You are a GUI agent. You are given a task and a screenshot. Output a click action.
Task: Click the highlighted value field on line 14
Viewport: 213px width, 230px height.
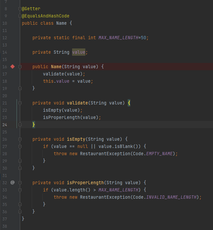[79, 52]
